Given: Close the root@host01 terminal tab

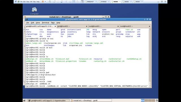Looking at the screenshot, I should (118, 26).
